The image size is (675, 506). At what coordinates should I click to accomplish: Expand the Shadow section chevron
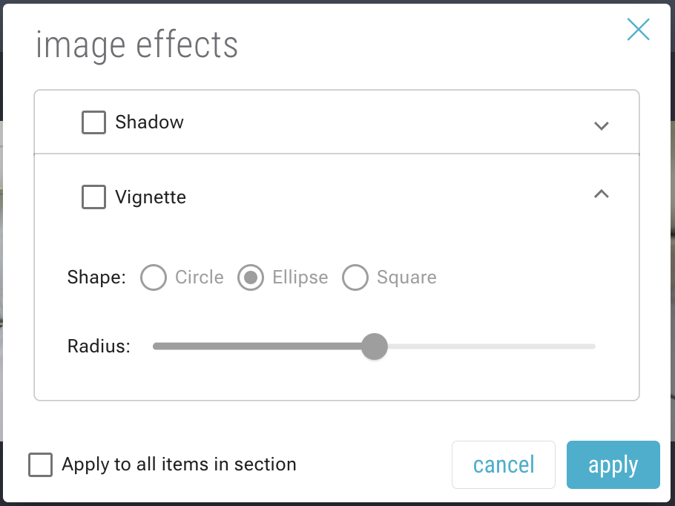coord(602,125)
